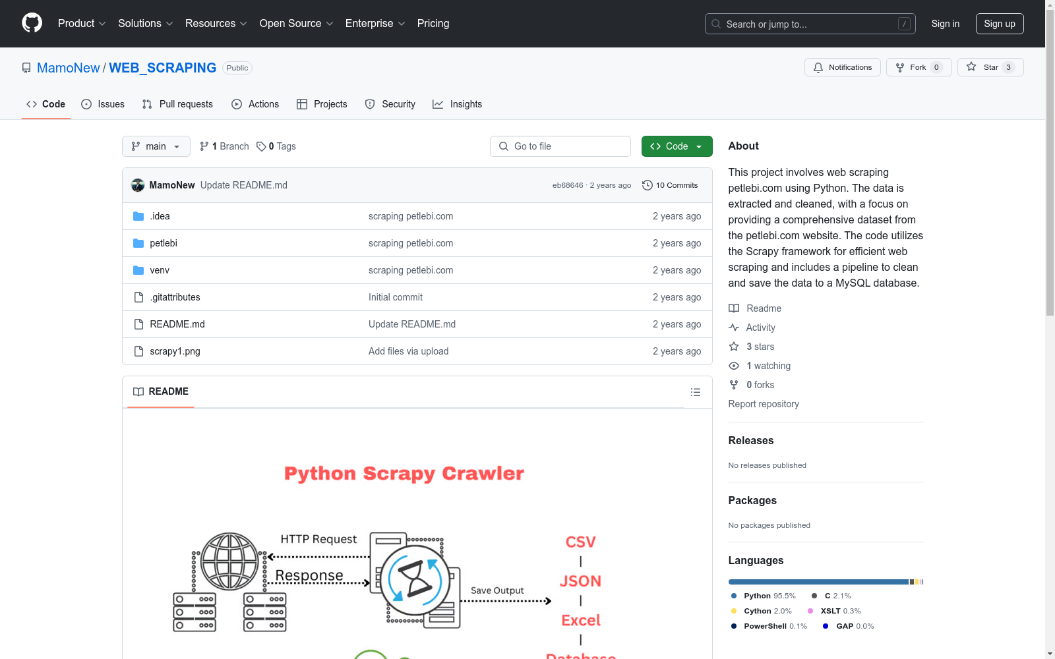Open the GitHub homepage logo
Image resolution: width=1055 pixels, height=659 pixels.
pyautogui.click(x=32, y=23)
